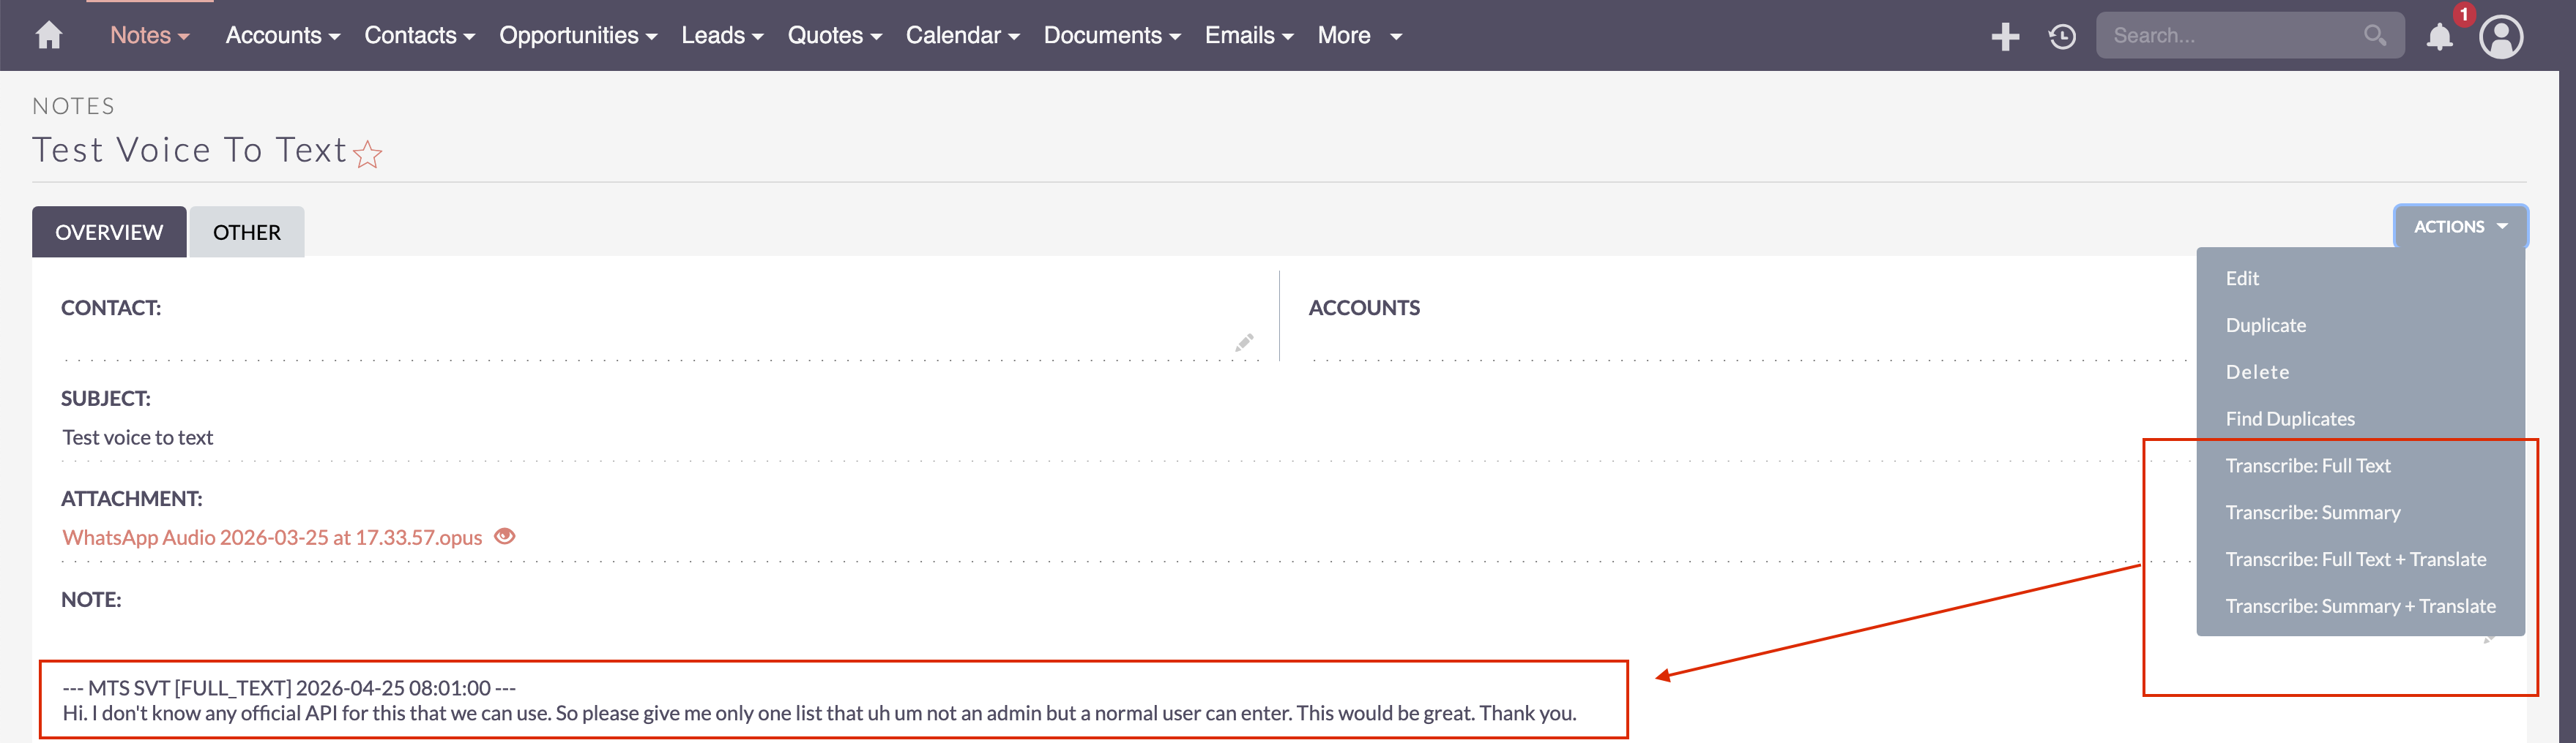This screenshot has height=743, width=2576.
Task: Switch to the OTHER tab
Action: coord(246,232)
